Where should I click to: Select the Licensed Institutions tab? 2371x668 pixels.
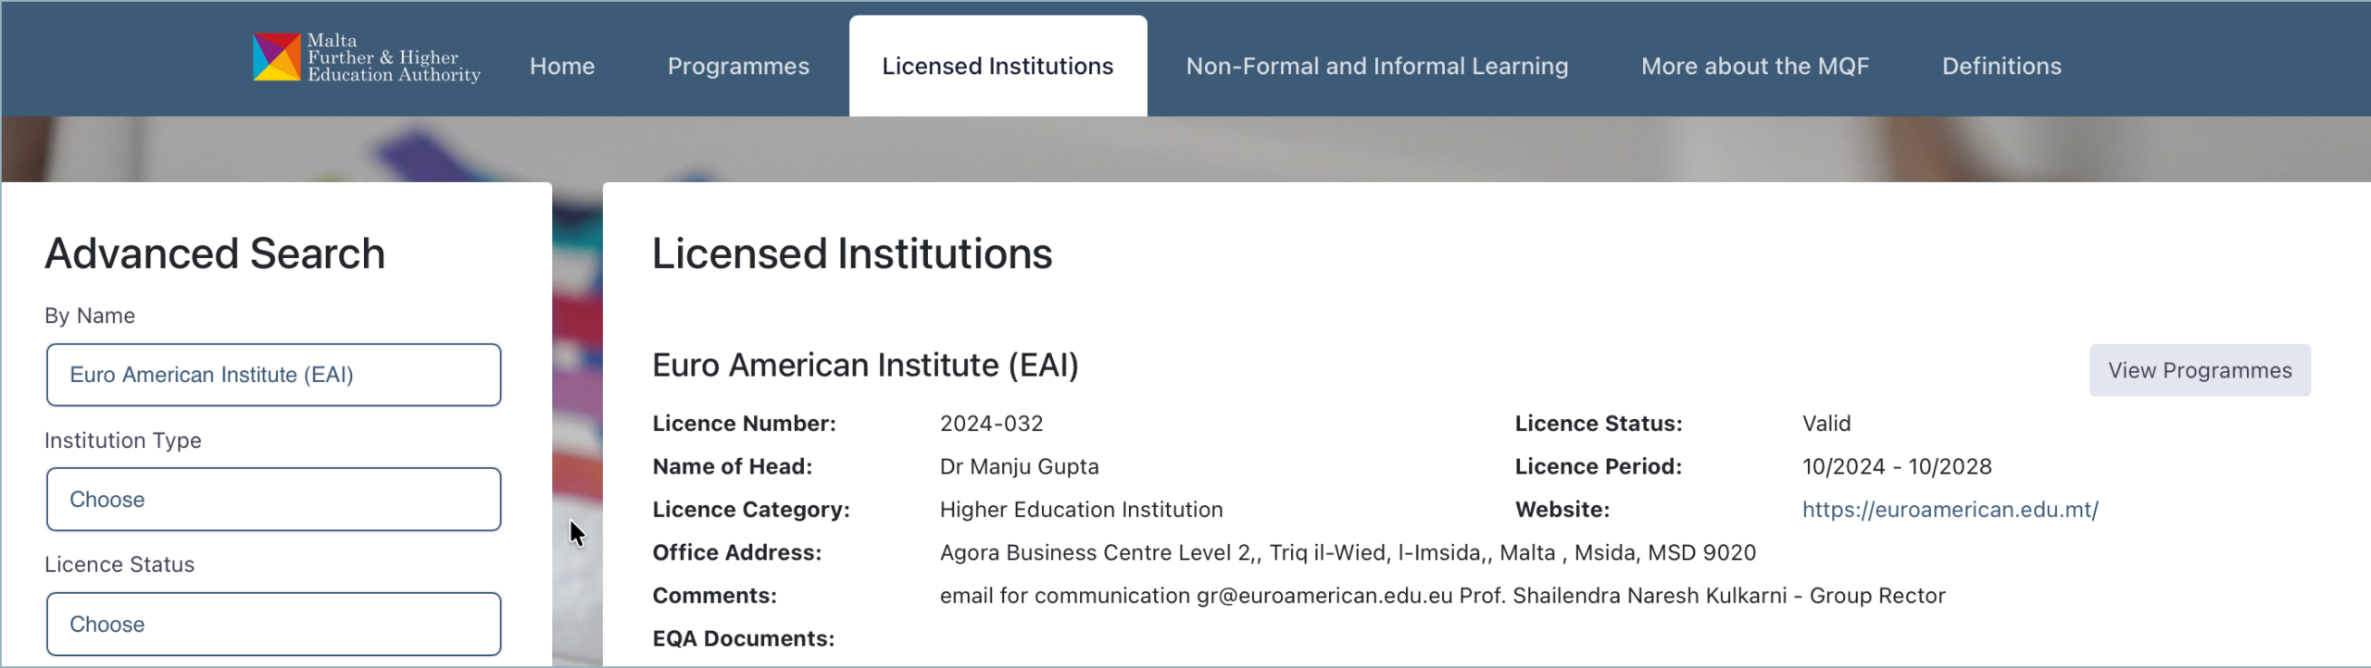coord(997,67)
